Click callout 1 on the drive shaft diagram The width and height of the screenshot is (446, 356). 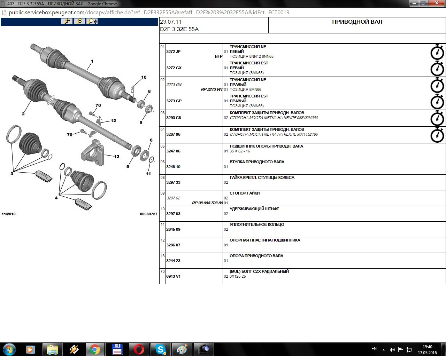click(x=92, y=61)
